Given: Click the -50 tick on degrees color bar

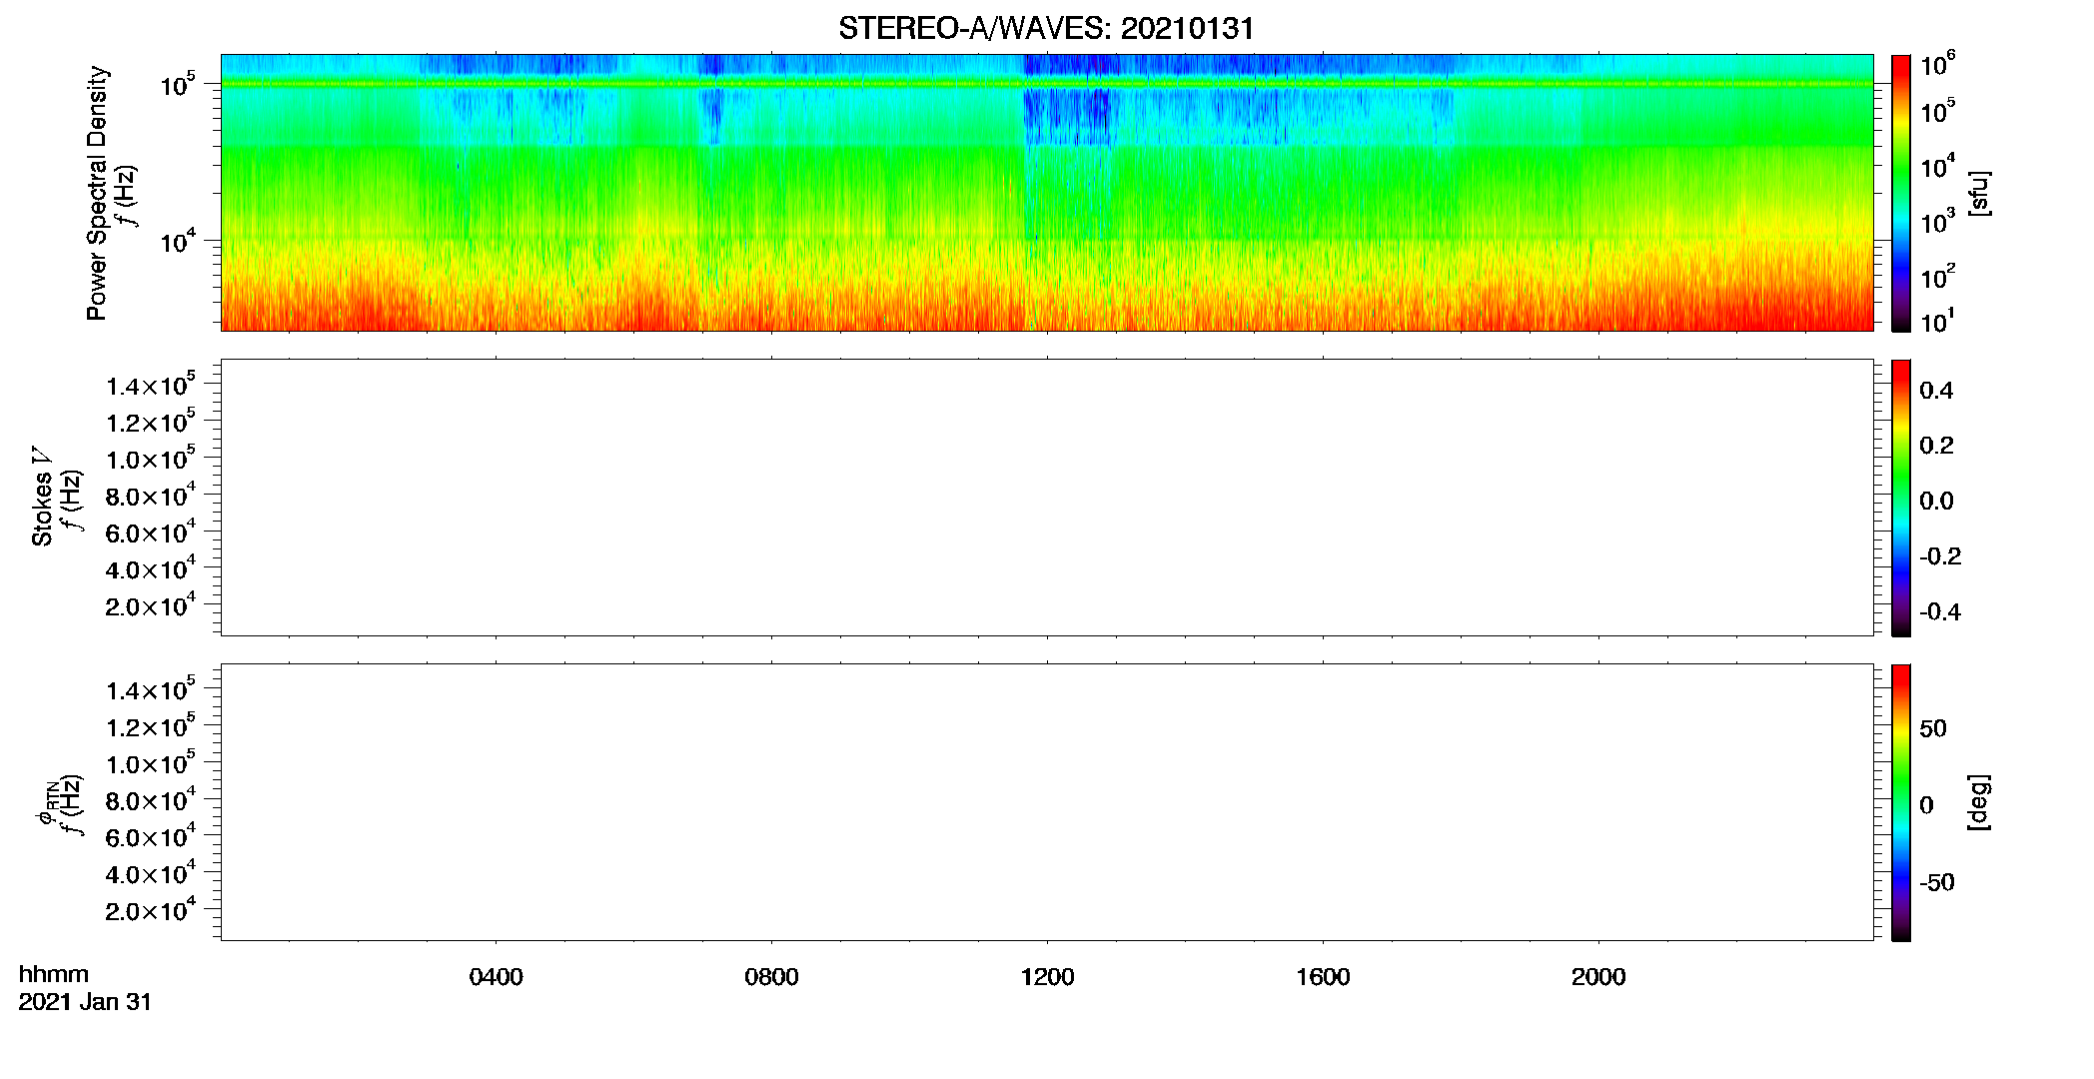Looking at the screenshot, I should [1937, 882].
